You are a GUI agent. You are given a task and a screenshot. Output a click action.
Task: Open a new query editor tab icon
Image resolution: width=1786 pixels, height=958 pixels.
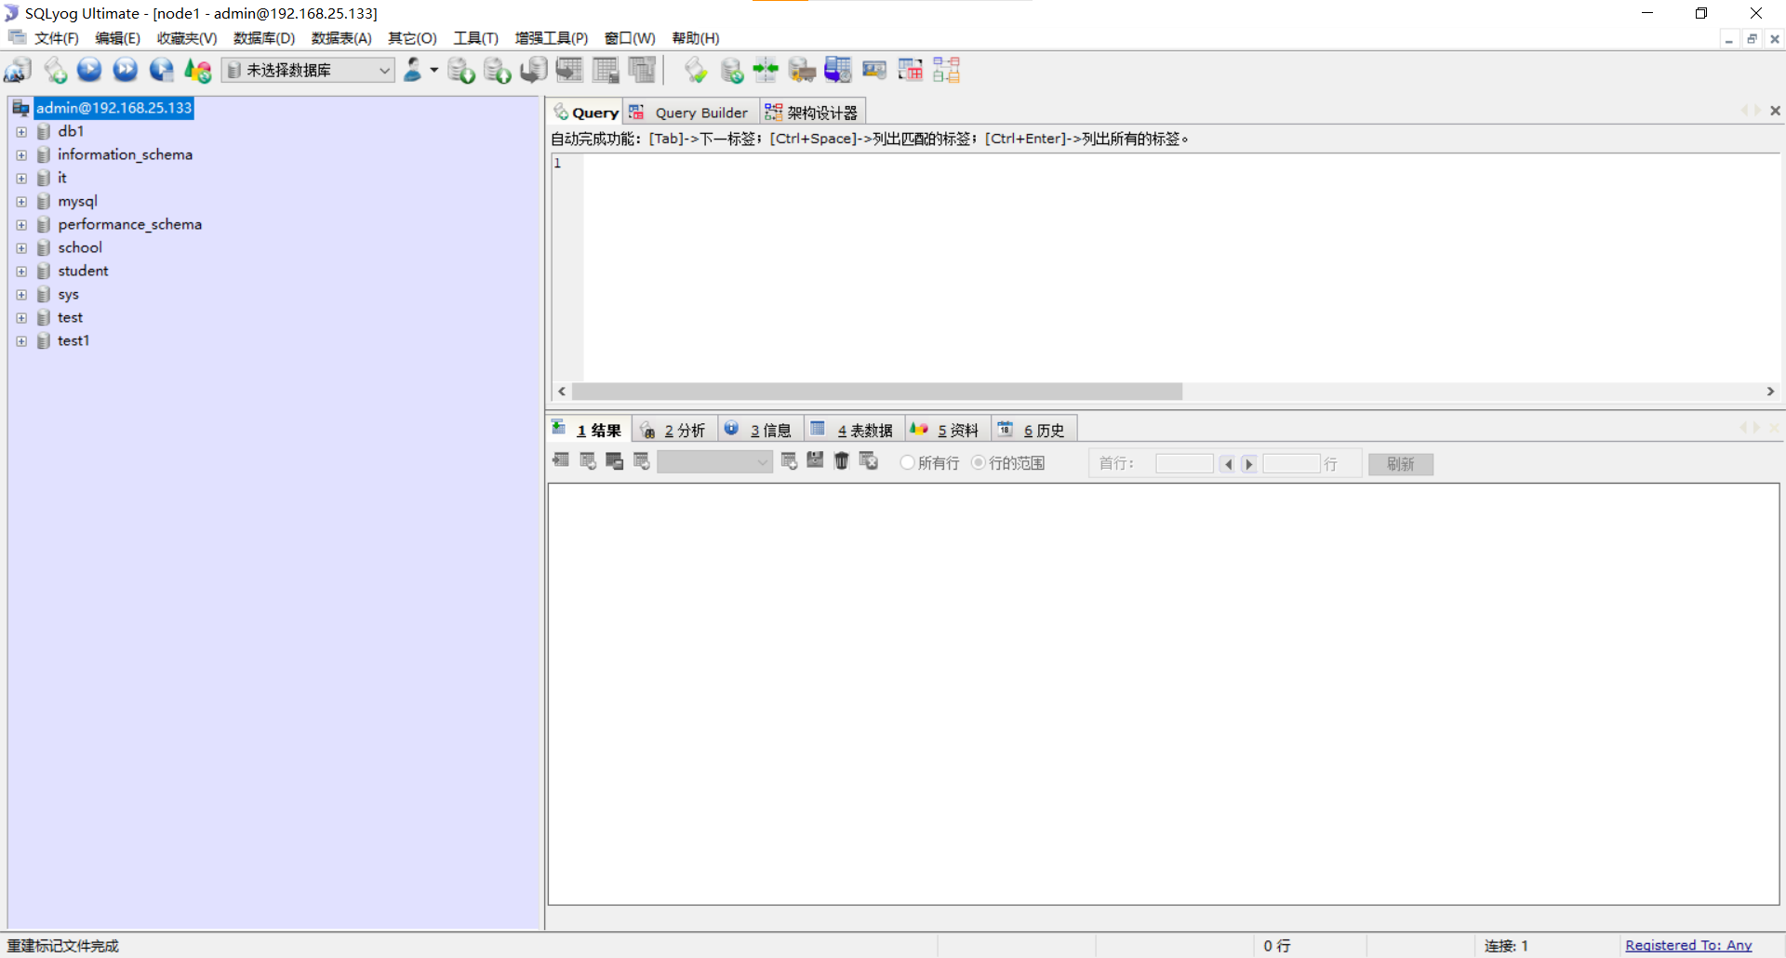pos(55,70)
